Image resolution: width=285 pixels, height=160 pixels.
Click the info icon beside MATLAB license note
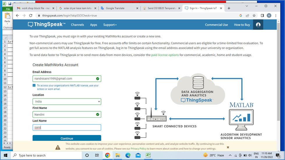click(x=34, y=85)
